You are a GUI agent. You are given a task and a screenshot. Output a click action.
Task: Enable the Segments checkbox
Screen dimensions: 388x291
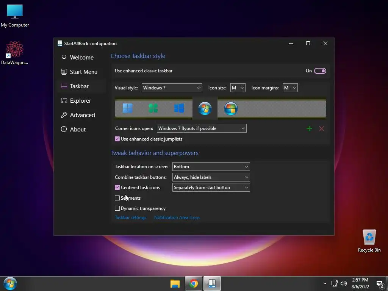[117, 198]
